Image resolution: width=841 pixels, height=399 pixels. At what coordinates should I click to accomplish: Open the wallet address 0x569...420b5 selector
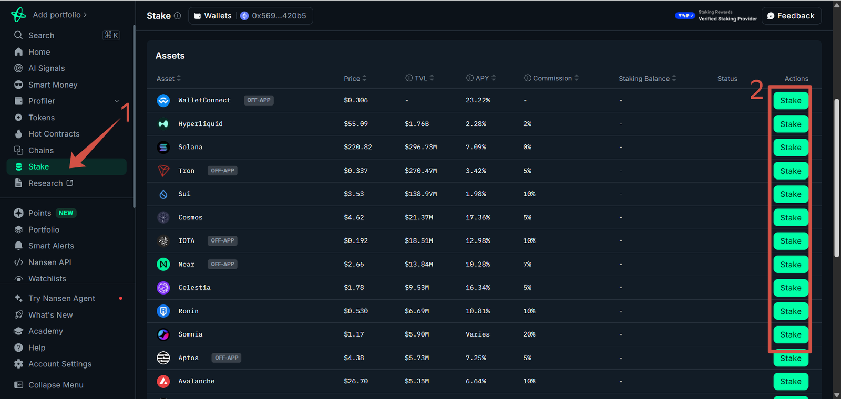click(x=274, y=16)
